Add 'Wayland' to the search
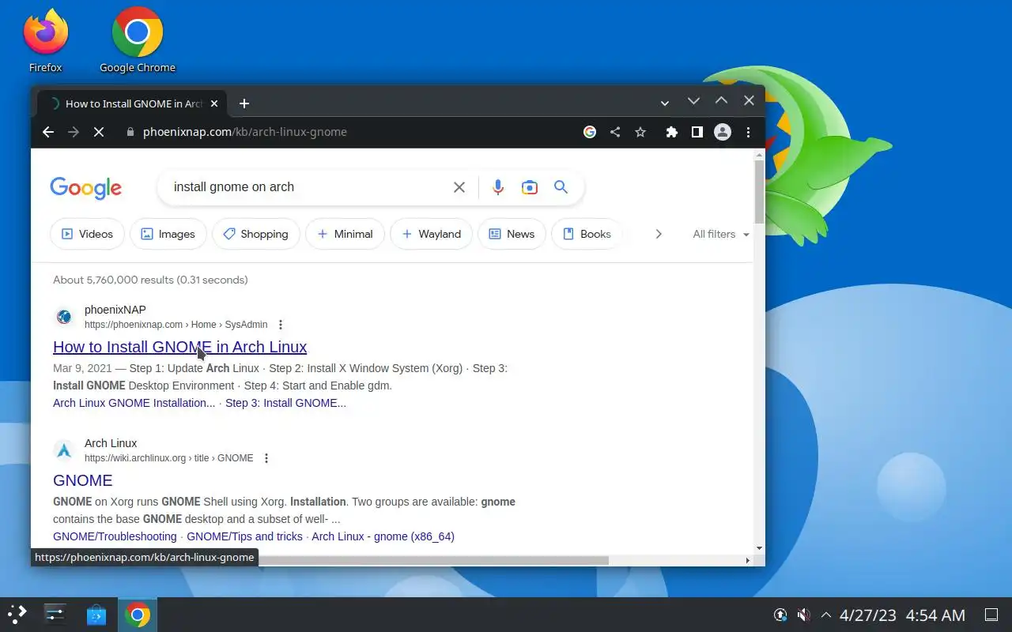The height and width of the screenshot is (632, 1012). (431, 234)
